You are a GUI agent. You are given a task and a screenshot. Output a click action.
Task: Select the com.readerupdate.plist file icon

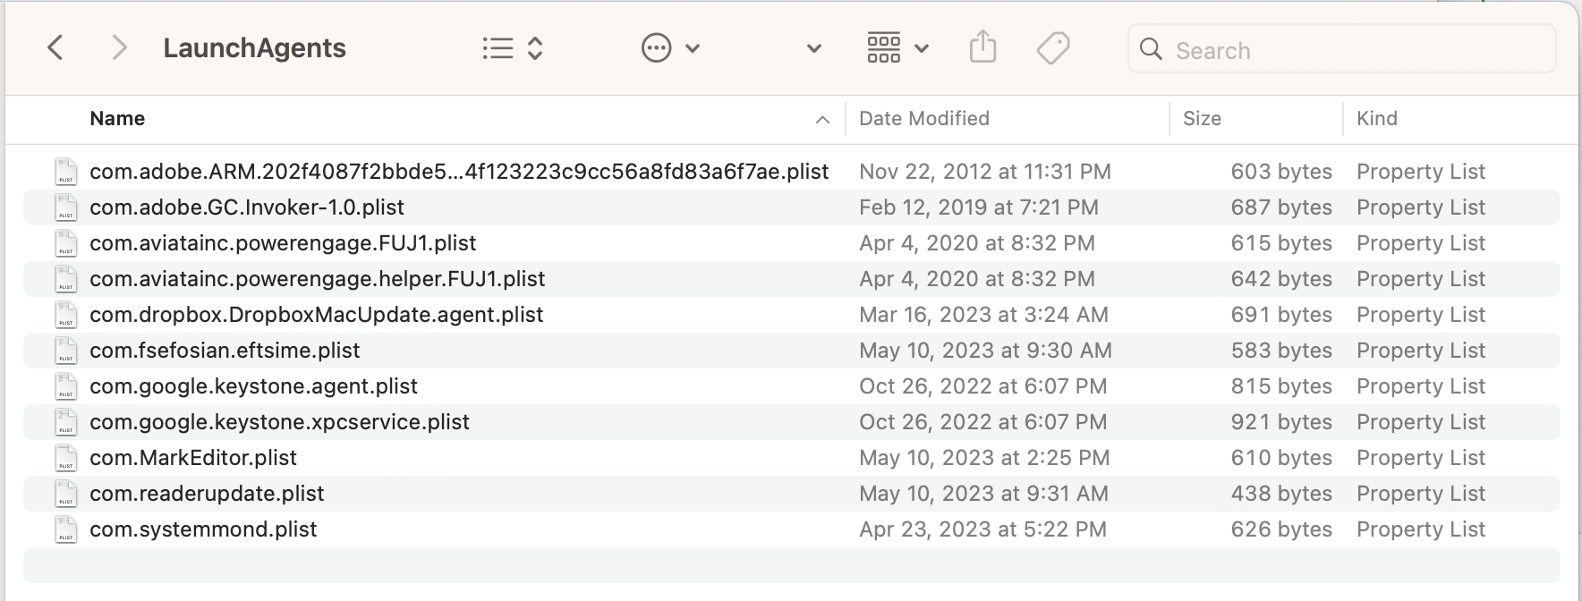click(65, 494)
